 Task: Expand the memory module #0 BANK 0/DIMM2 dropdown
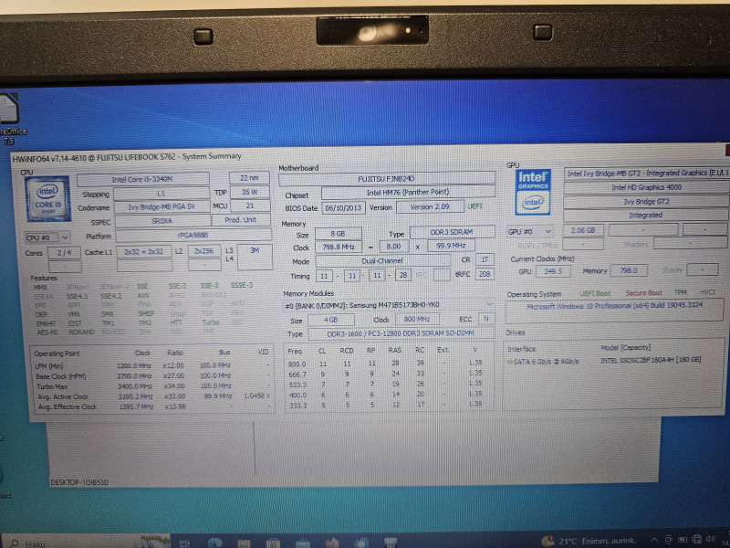coord(389,305)
